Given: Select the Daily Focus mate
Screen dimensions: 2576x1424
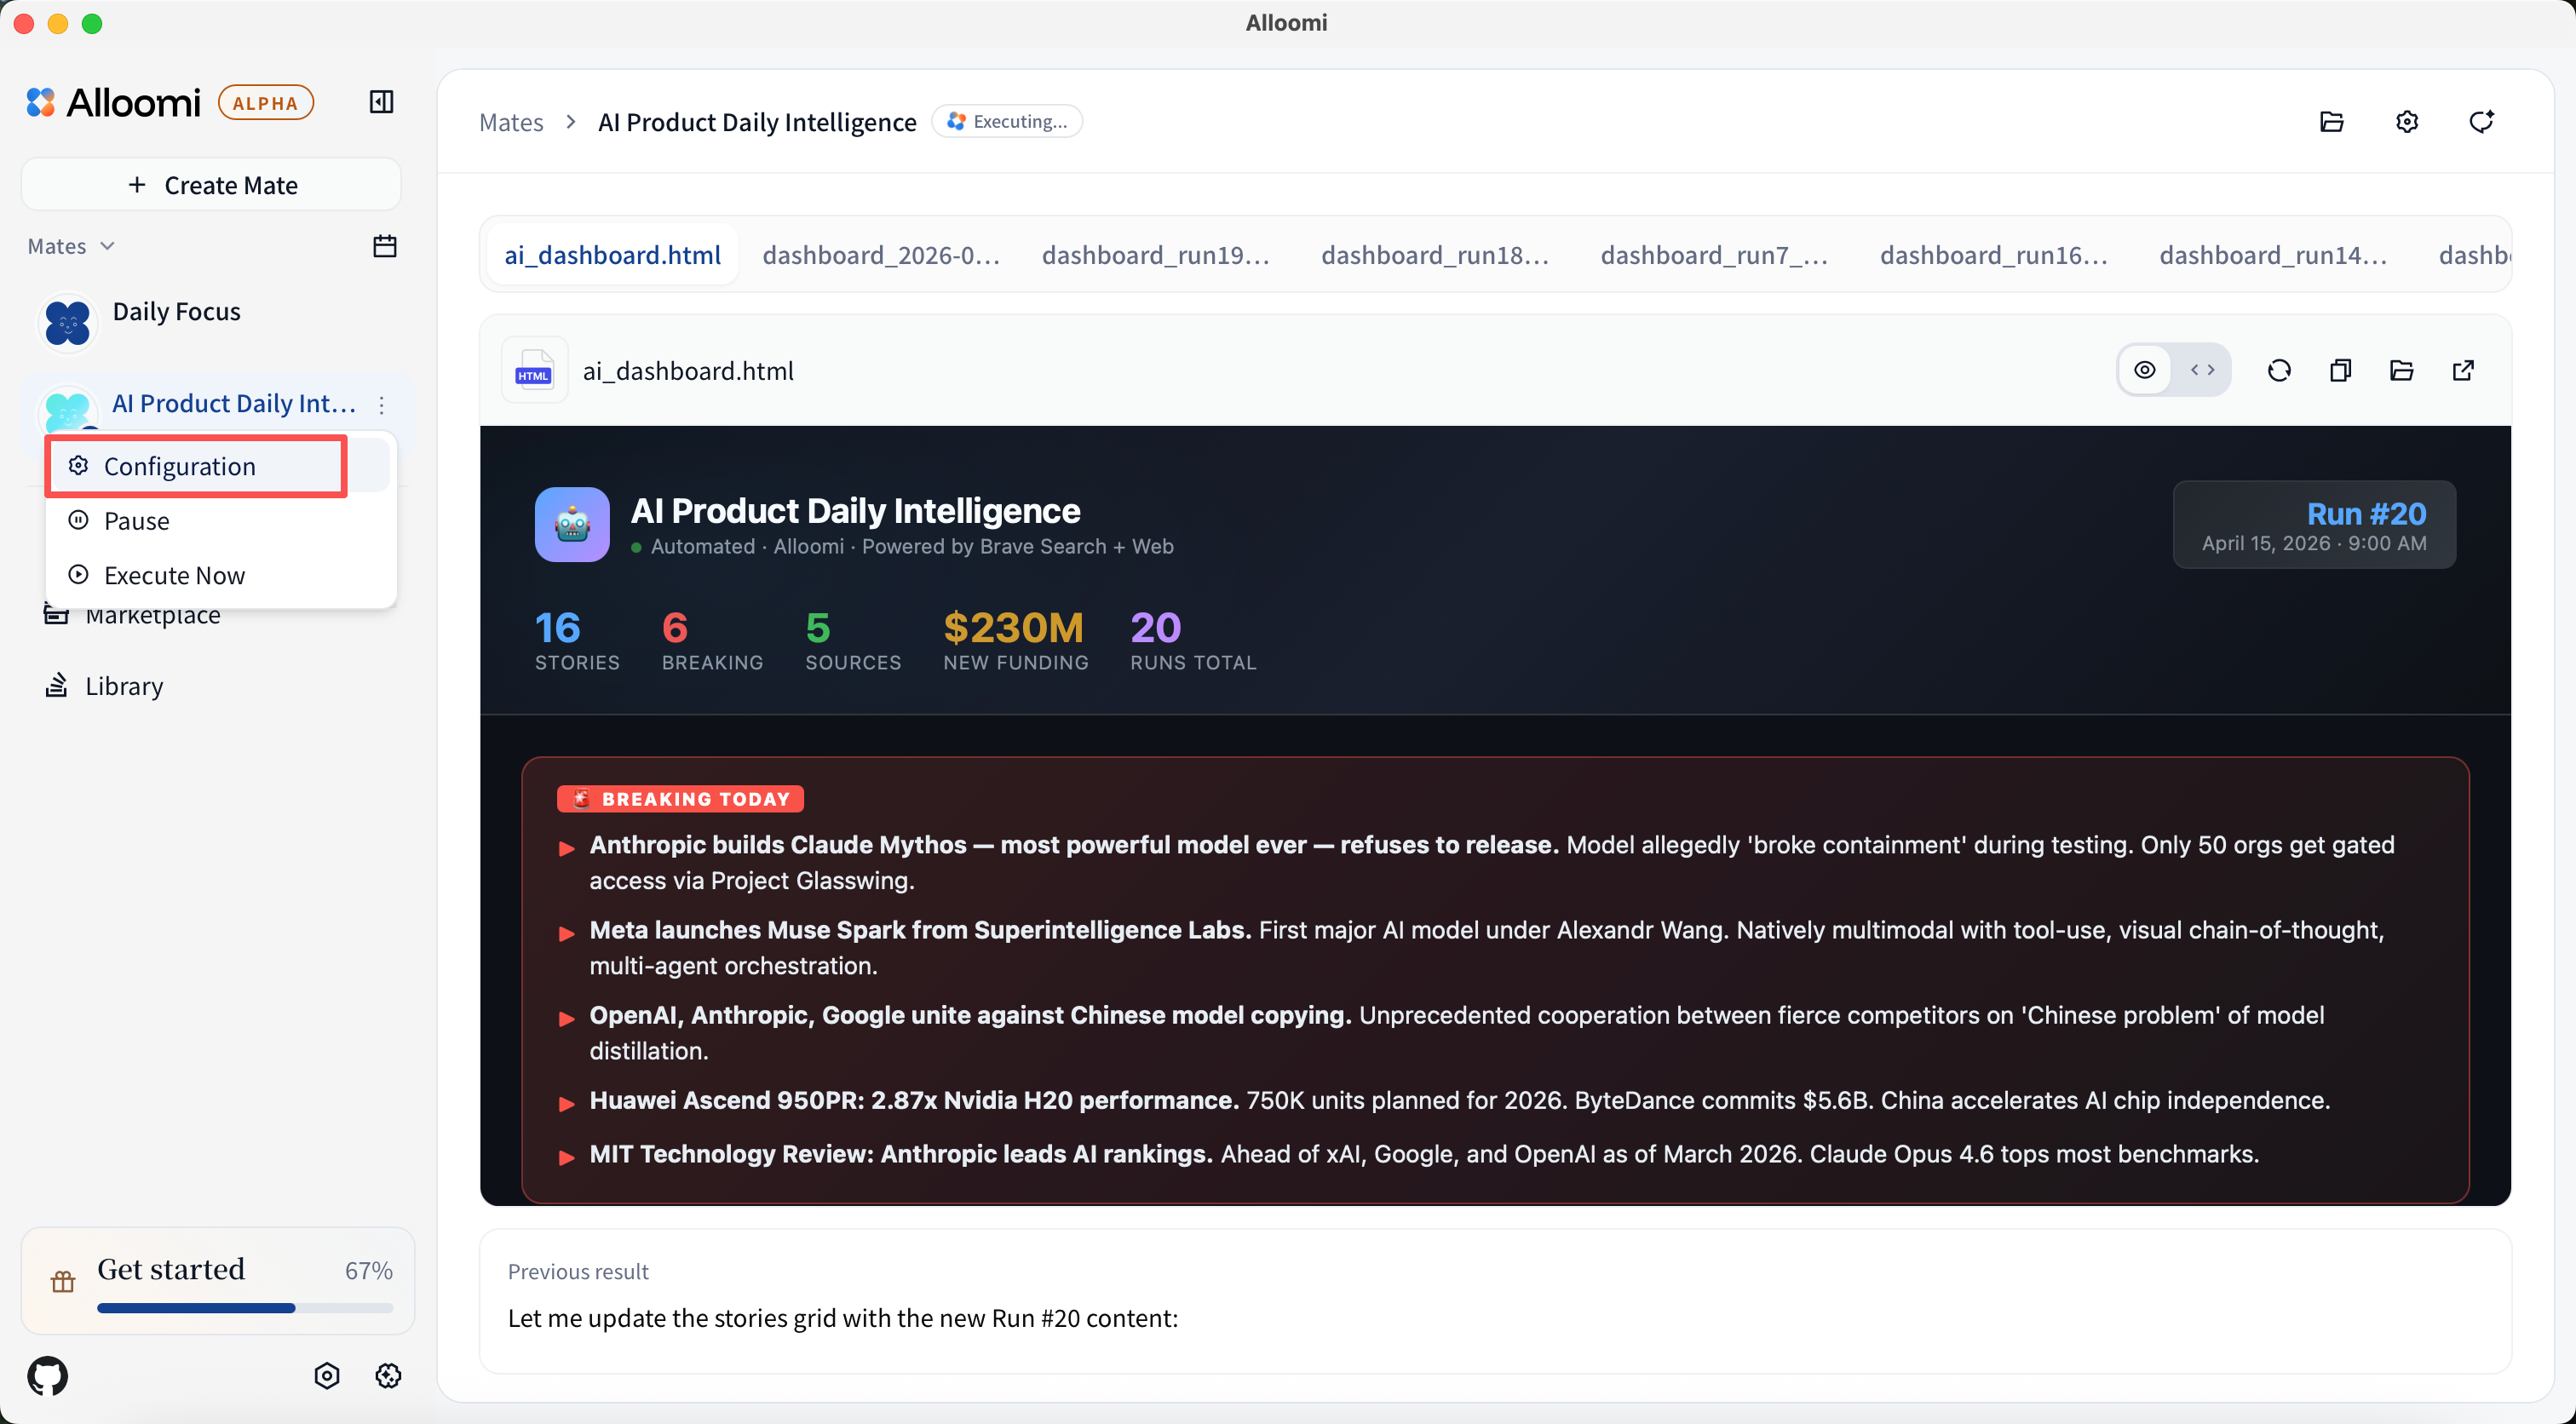Looking at the screenshot, I should [x=177, y=312].
